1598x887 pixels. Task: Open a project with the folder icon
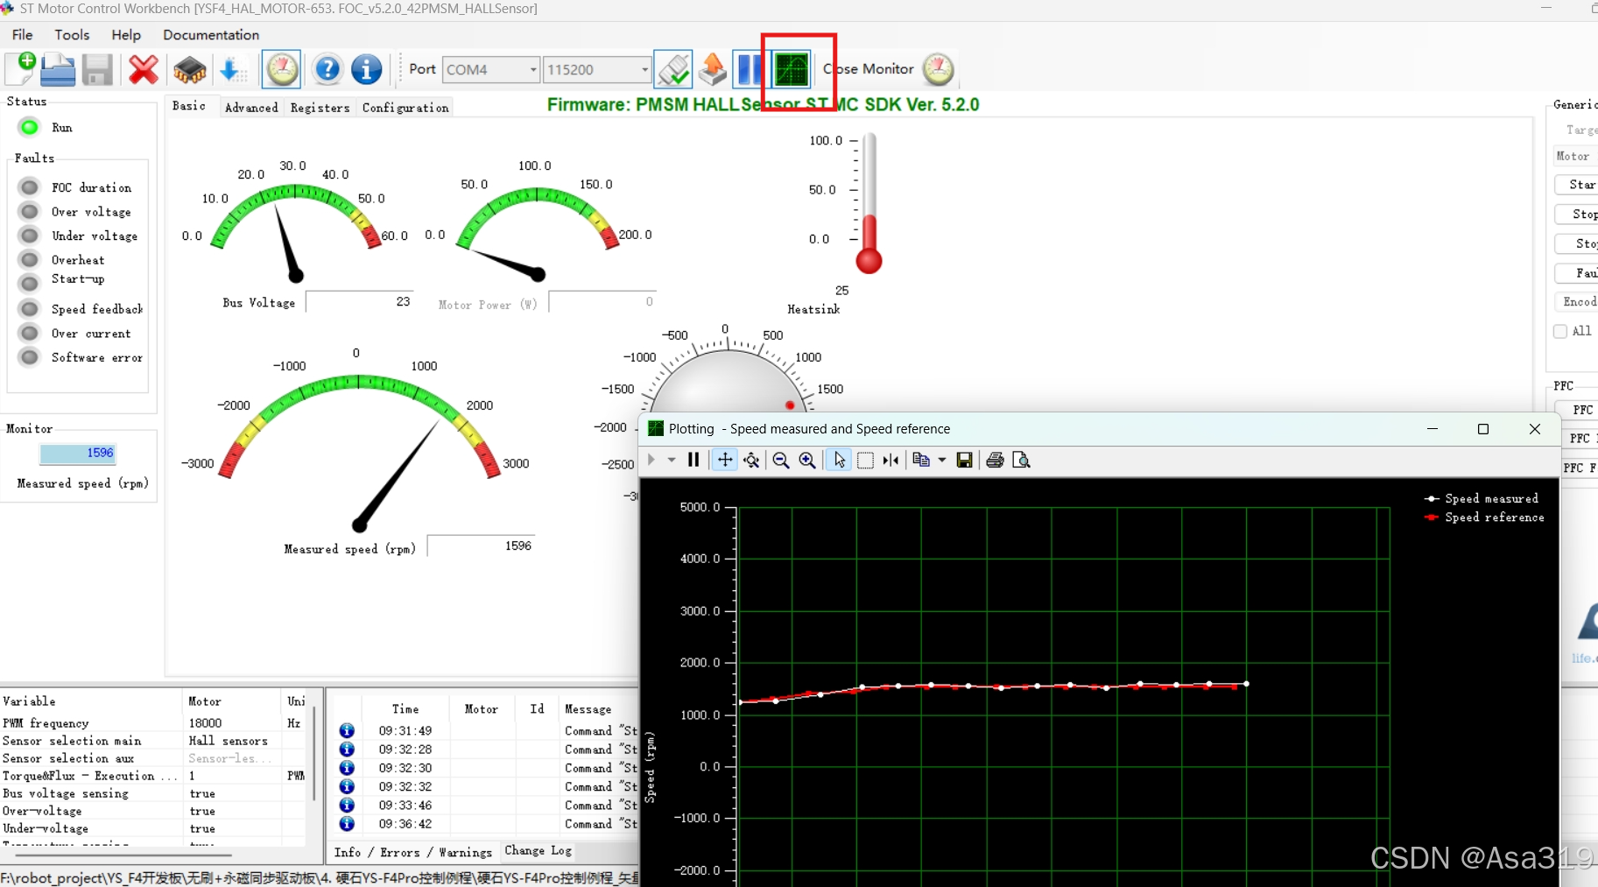58,69
